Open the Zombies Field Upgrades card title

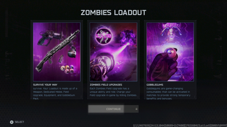click(106, 85)
